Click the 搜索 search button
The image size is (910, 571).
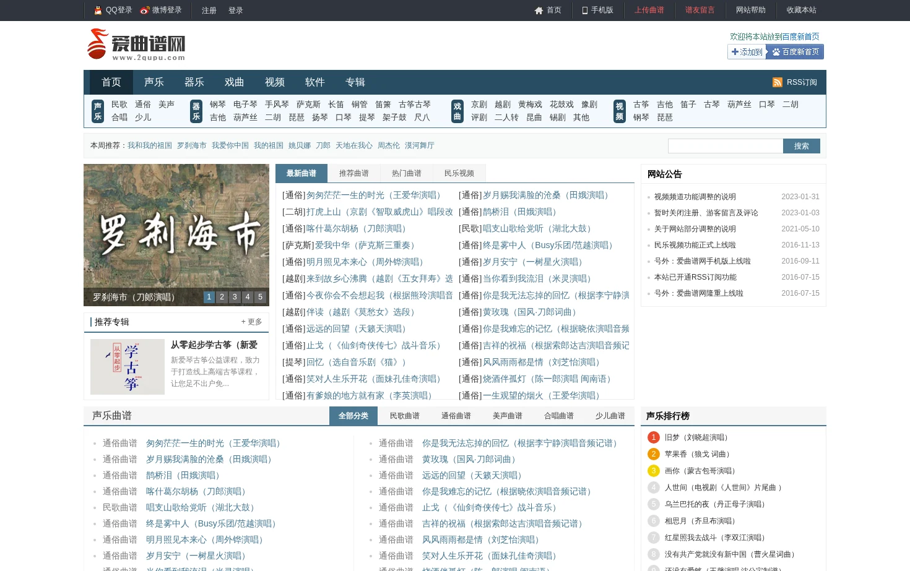click(802, 146)
